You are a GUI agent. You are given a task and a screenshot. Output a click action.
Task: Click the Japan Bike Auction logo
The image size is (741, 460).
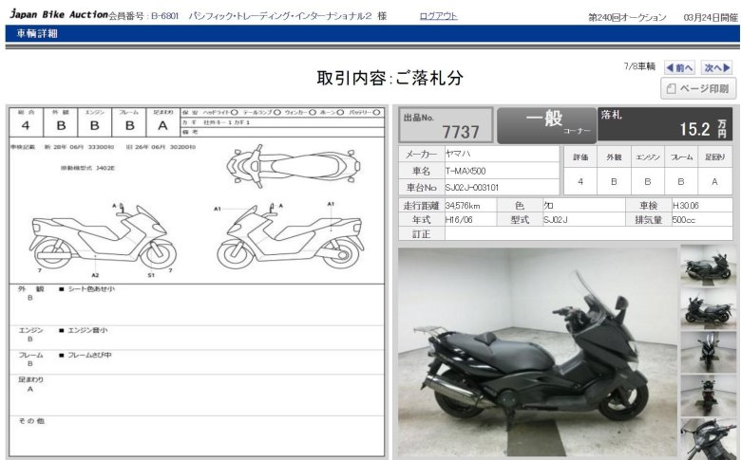pyautogui.click(x=58, y=15)
